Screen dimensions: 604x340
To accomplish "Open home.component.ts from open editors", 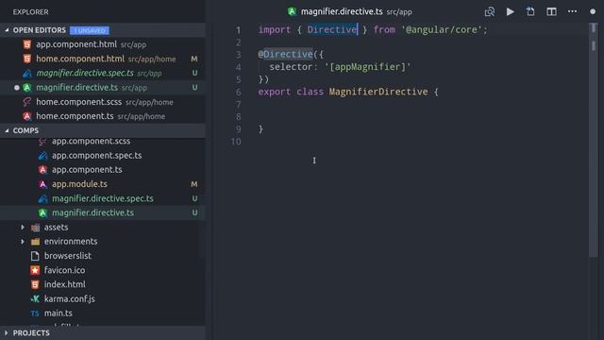I will tap(103, 116).
